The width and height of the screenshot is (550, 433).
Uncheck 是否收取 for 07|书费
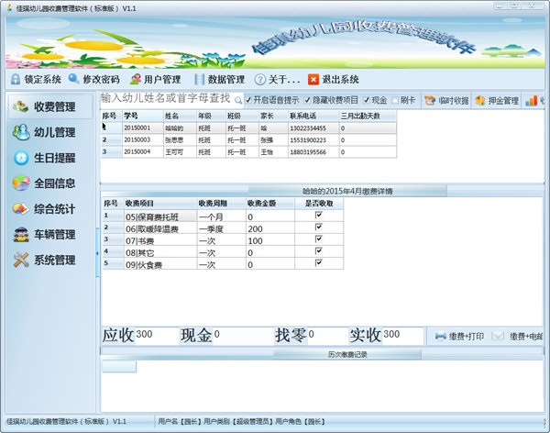tap(318, 239)
